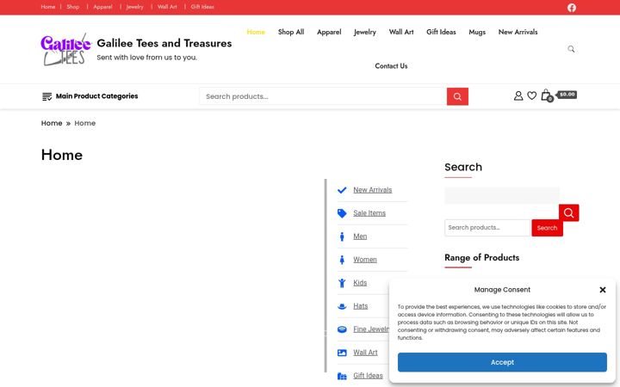
Task: Open Main Product Categories menu
Action: pos(96,96)
